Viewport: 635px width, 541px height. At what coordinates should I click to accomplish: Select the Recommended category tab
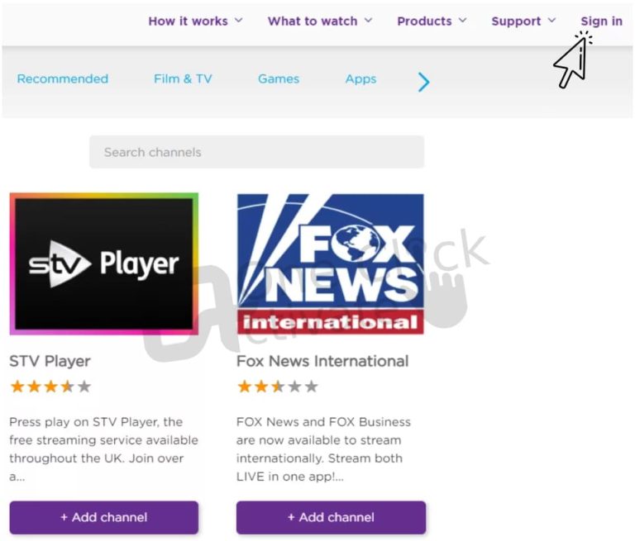click(63, 78)
